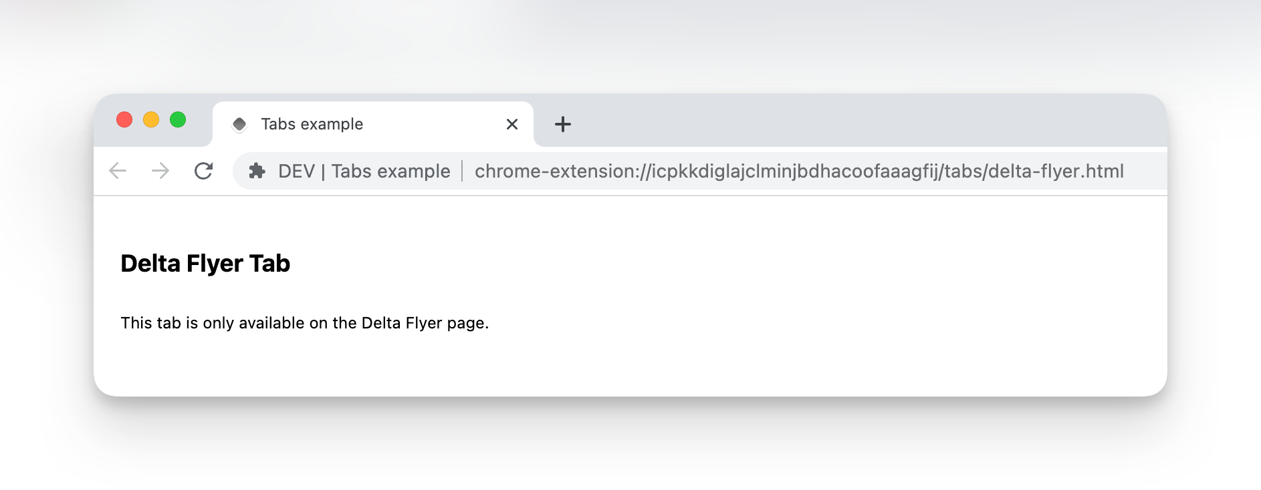Click the DEV | Tabs example label
Screen dimensions: 1261x490
pyautogui.click(x=364, y=171)
